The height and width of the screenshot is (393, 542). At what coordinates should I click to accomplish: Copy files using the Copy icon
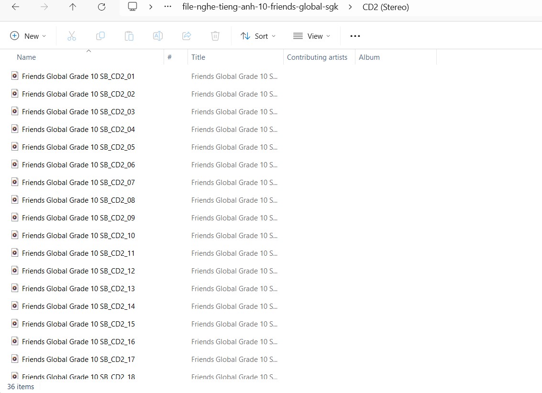(100, 35)
